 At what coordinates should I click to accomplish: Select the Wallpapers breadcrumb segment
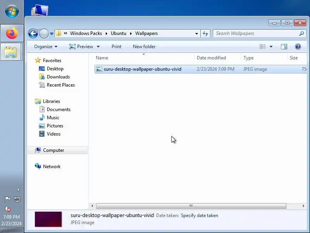[146, 33]
